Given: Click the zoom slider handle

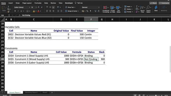Looking at the screenshot, I should (156, 95).
